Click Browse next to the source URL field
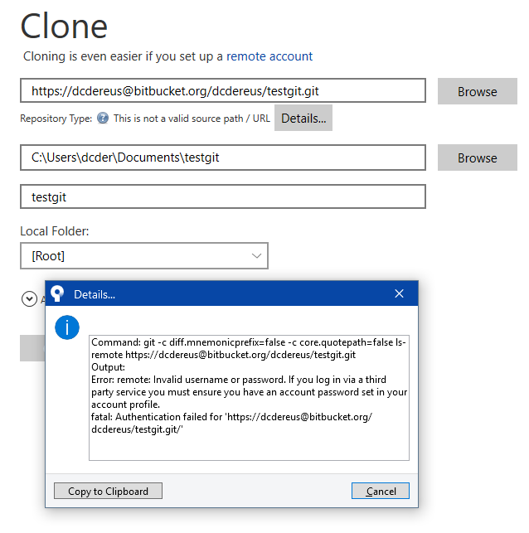 pyautogui.click(x=478, y=91)
